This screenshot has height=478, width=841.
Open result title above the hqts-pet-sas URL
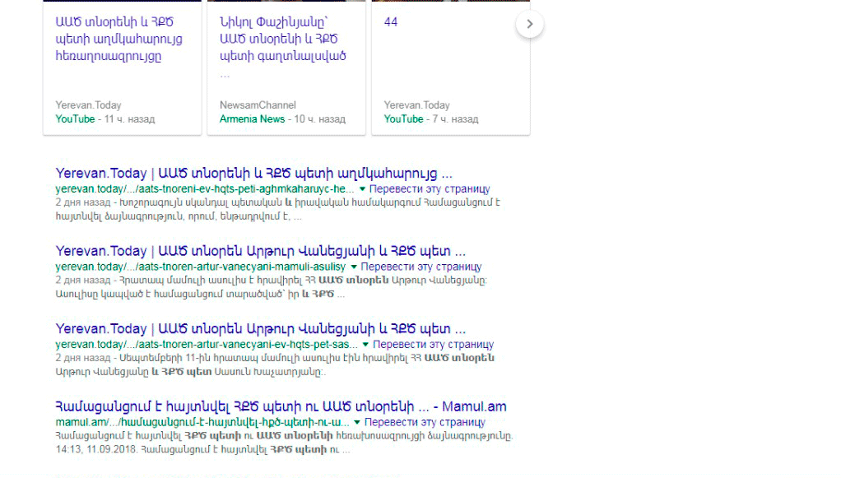[260, 328]
